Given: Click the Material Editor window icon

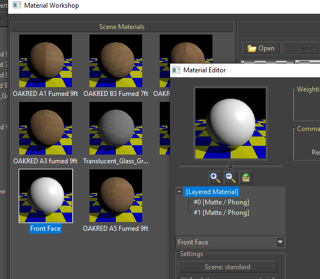Looking at the screenshot, I should coord(176,70).
